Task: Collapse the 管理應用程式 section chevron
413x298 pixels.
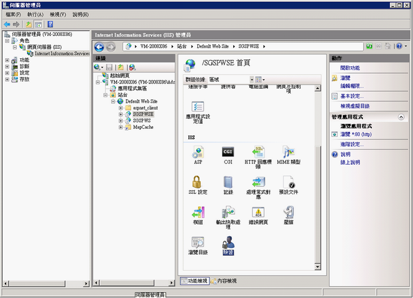Action: 401,117
